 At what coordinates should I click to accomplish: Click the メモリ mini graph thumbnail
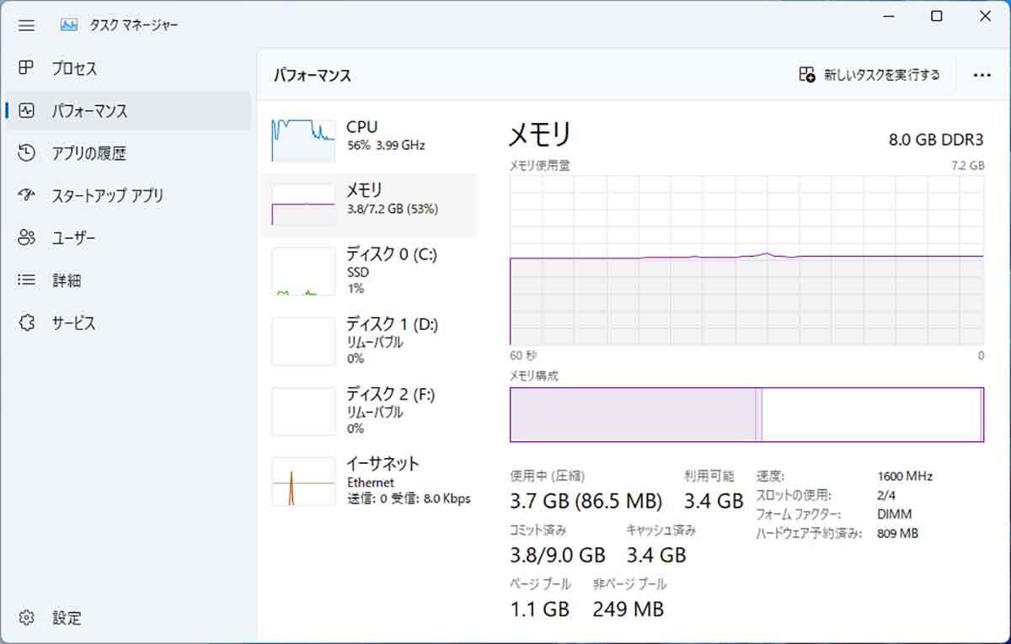[303, 203]
